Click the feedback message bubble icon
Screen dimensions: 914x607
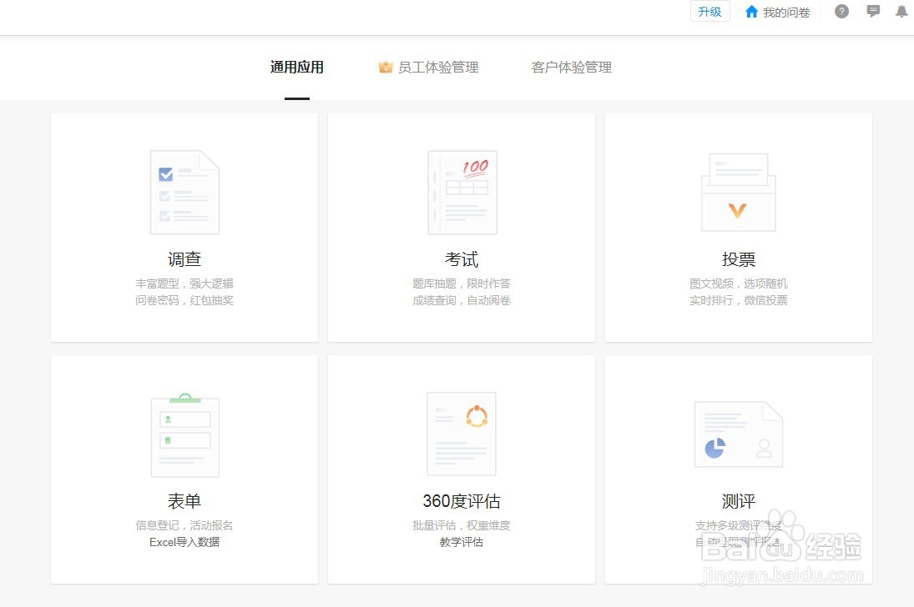click(x=873, y=12)
